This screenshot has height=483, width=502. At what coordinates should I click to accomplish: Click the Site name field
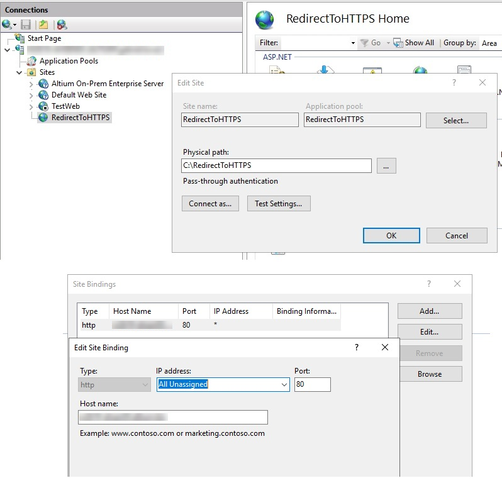240,119
